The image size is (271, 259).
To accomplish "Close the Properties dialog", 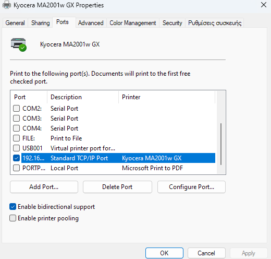I will (x=264, y=5).
